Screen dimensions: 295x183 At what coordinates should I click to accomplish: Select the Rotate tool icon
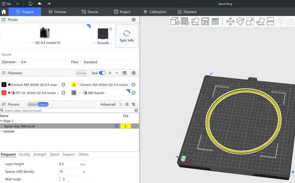pos(240,21)
